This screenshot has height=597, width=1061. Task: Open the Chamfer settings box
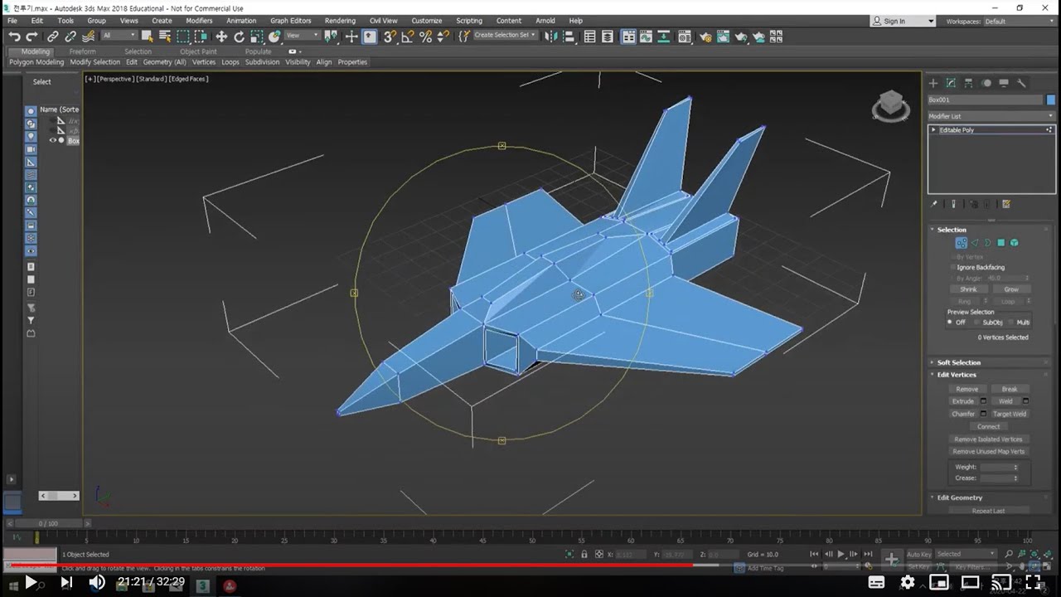click(x=983, y=414)
